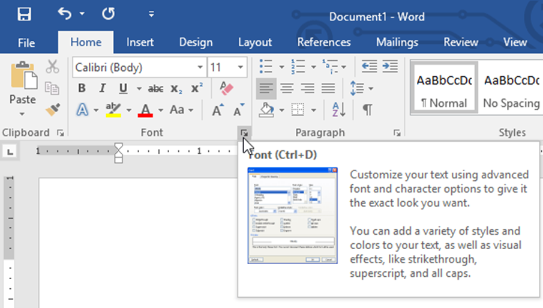
Task: Open the References tab
Action: click(324, 42)
